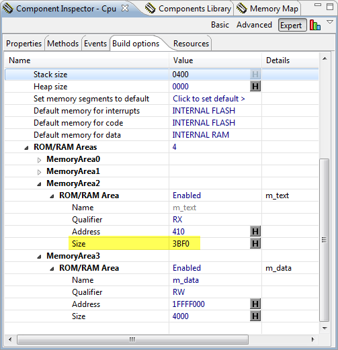Toggle hex format for Address 1FFFF000
This screenshot has width=338, height=350.
click(255, 304)
